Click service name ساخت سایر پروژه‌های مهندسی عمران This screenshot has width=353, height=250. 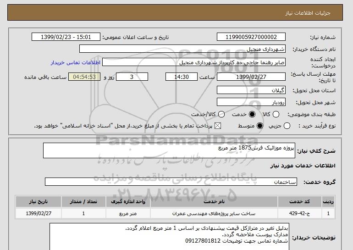point(214,213)
